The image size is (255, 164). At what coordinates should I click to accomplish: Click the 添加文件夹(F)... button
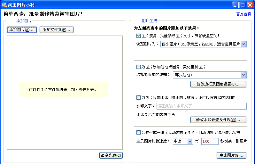(x=57, y=30)
